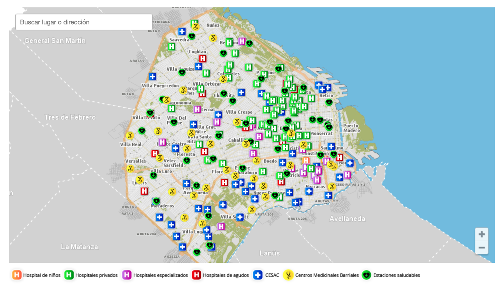The width and height of the screenshot is (503, 285).
Task: Click the 'La Matanza' map label
Action: 79,247
